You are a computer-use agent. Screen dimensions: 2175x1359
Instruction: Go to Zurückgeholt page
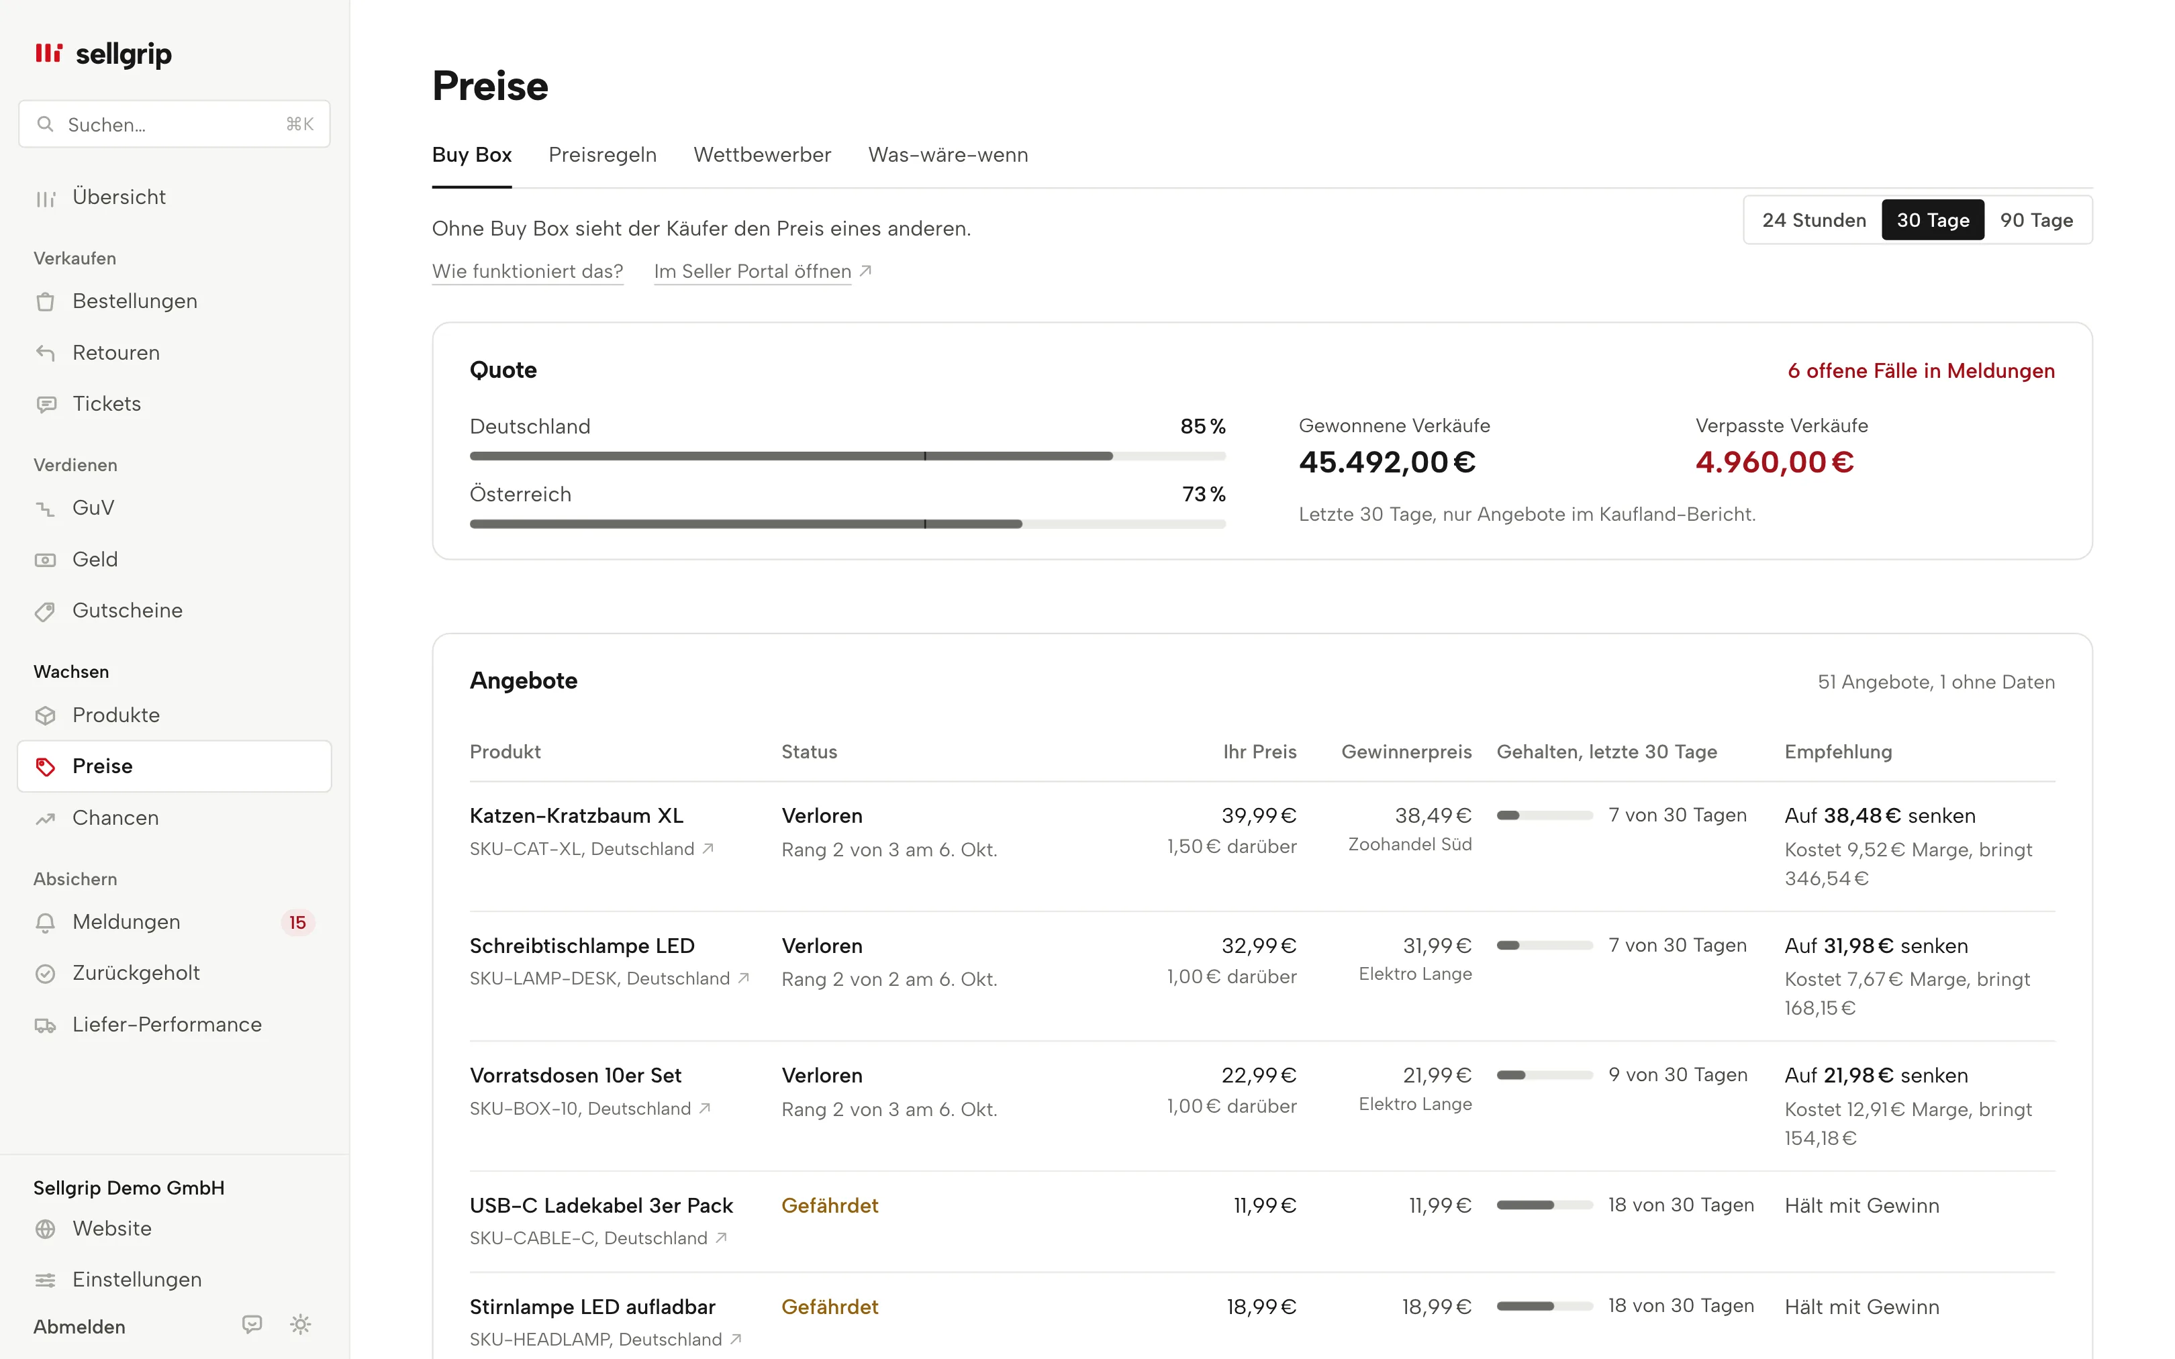(175, 973)
